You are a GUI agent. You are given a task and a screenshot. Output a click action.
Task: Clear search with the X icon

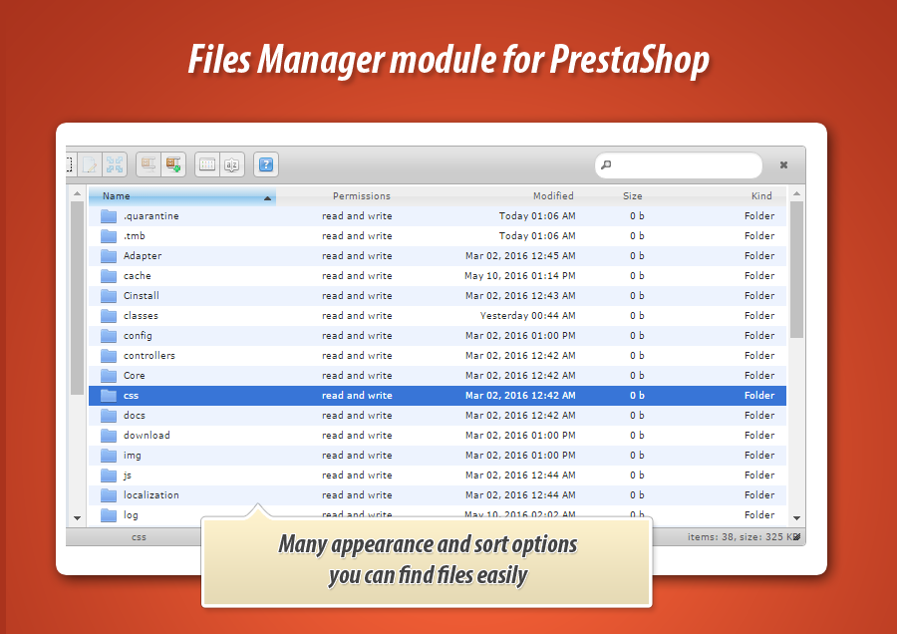tap(783, 165)
